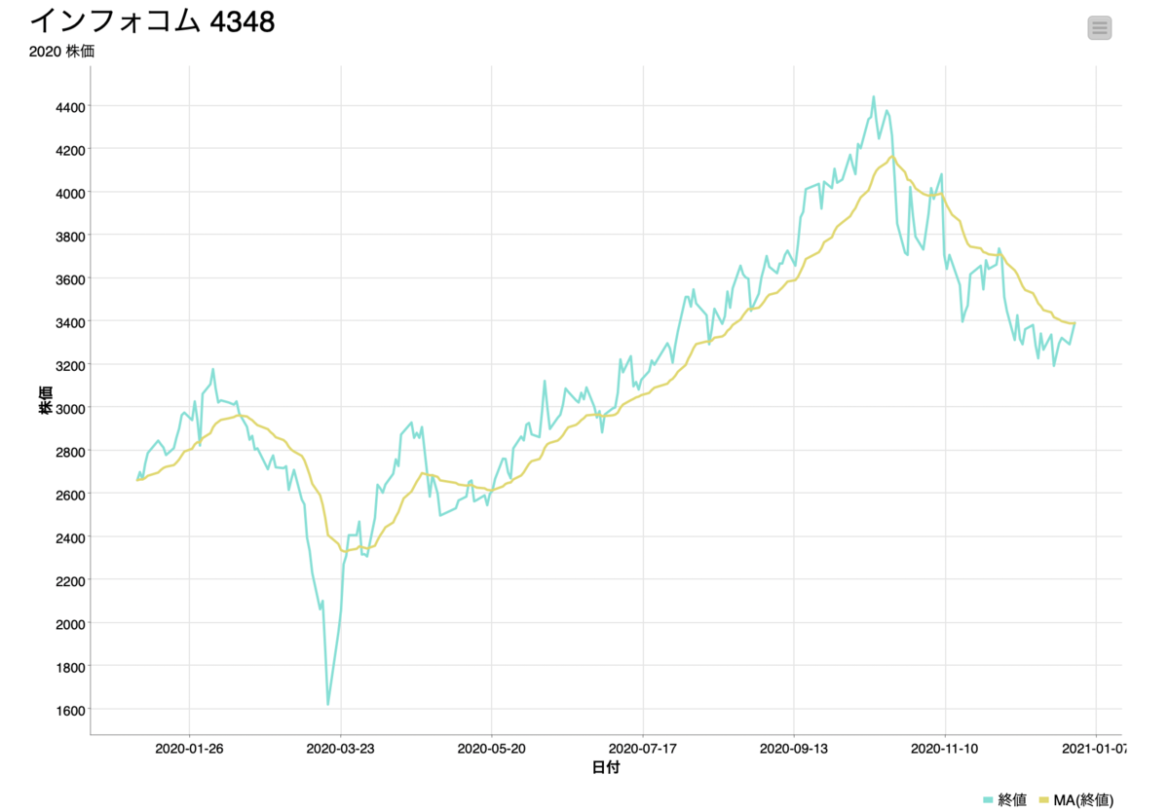Click the y-axis label 1600
Image resolution: width=1169 pixels, height=812 pixels.
click(70, 710)
